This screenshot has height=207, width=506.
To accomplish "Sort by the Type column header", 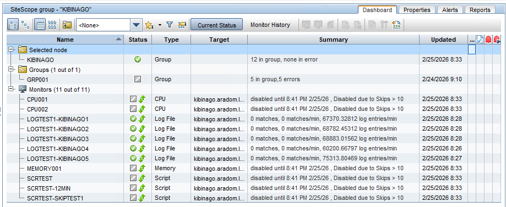I will (x=171, y=40).
